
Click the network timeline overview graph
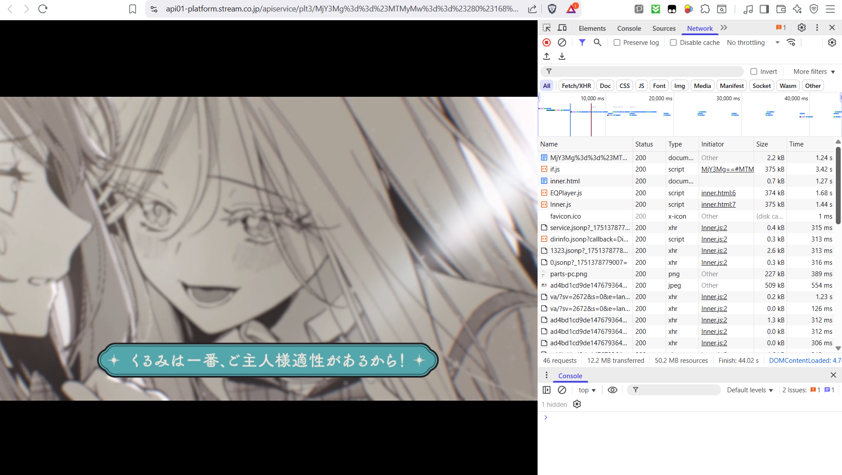690,115
